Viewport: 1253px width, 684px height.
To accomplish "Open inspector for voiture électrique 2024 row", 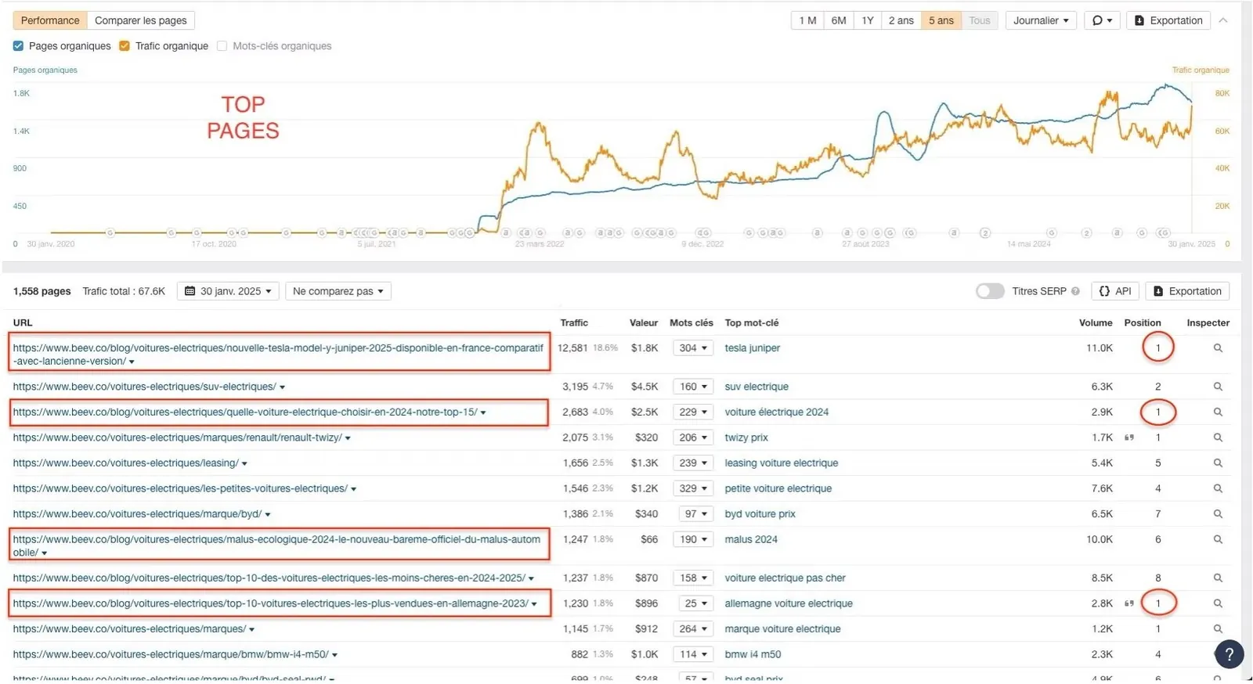I will 1218,412.
